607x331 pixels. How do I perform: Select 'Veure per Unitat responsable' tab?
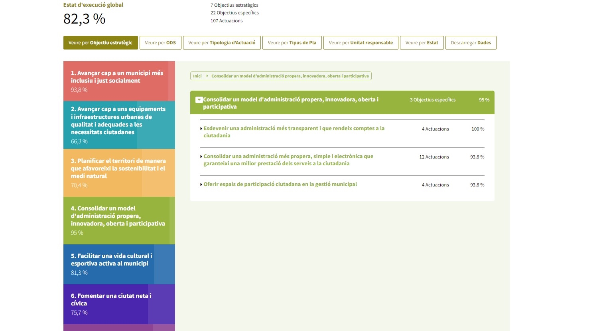pyautogui.click(x=361, y=43)
